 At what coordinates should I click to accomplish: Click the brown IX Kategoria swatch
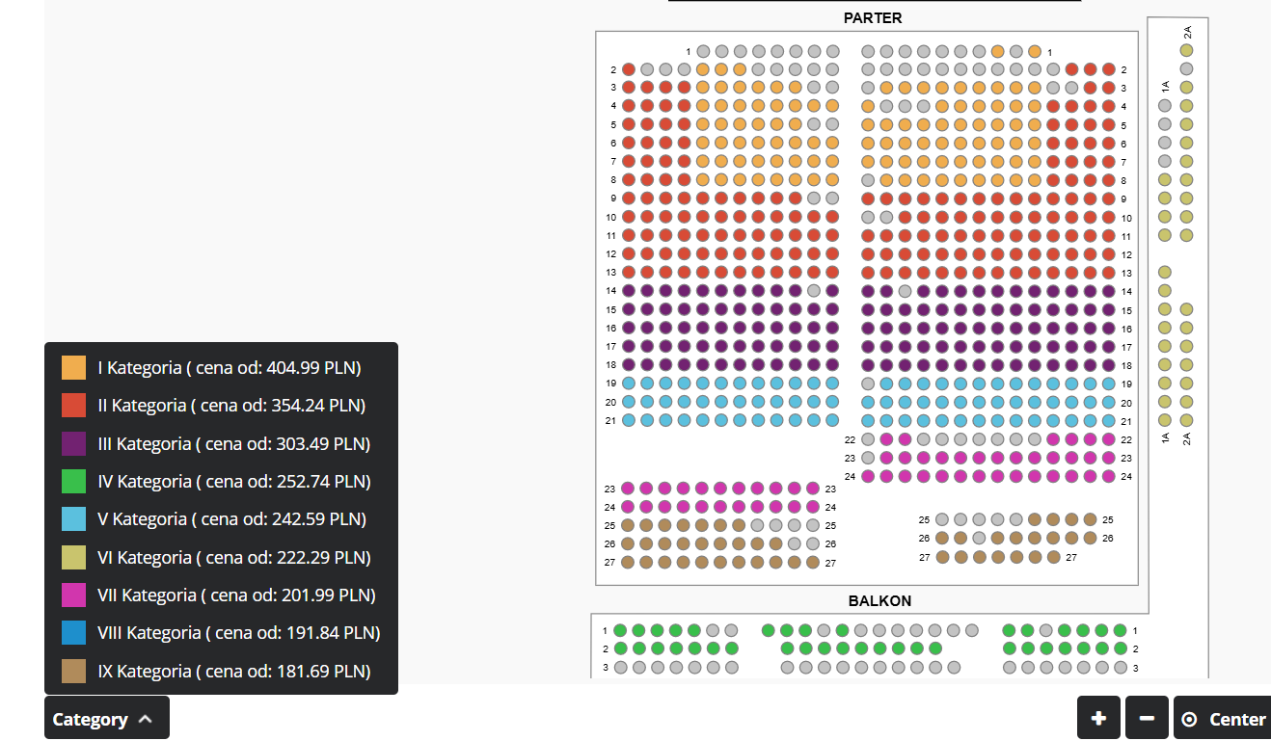tap(74, 671)
